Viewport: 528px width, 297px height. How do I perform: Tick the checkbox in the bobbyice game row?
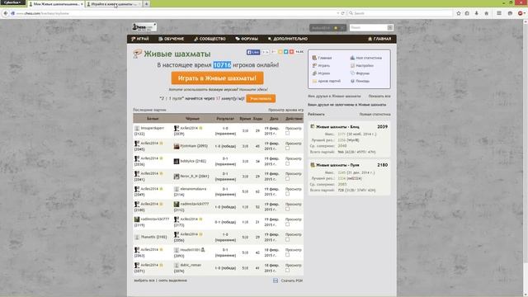click(x=287, y=163)
